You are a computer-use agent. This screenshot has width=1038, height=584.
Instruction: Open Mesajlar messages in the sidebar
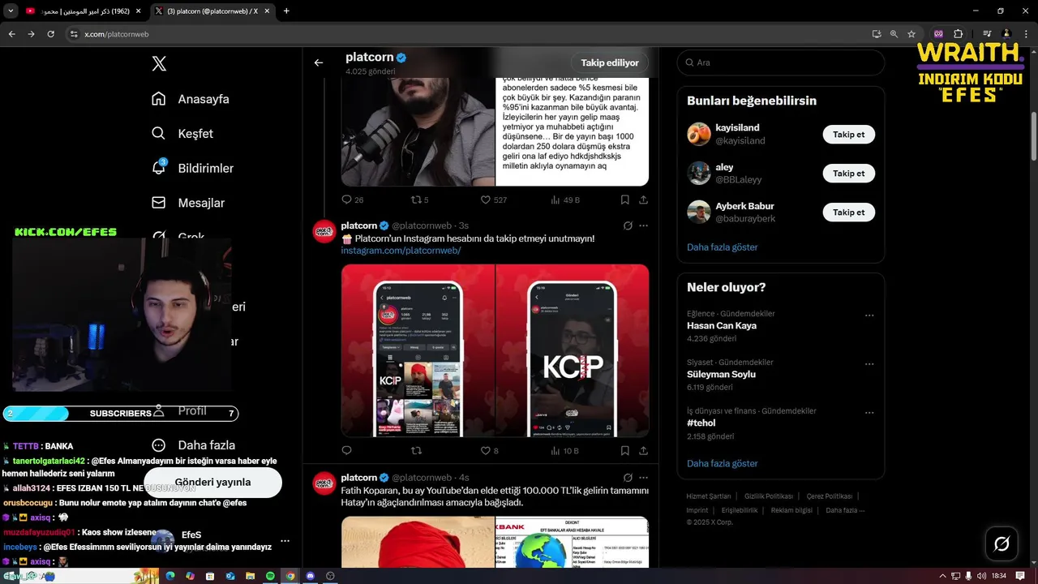click(188, 203)
